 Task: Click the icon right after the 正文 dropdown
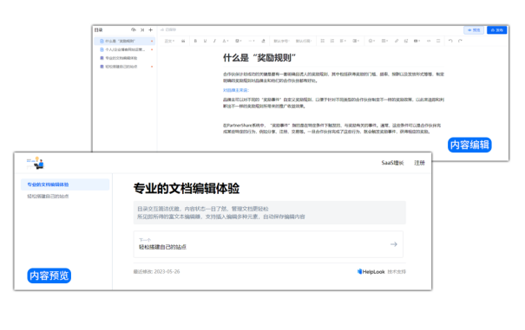coord(183,41)
